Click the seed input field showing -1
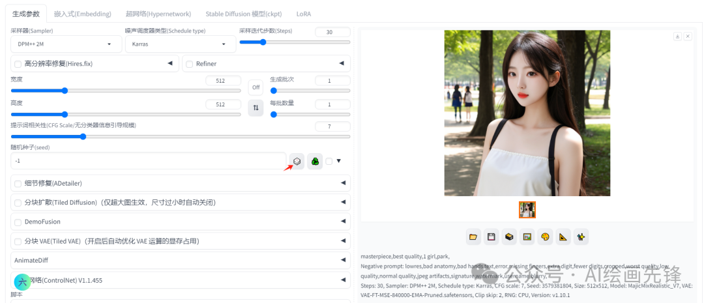The image size is (704, 303). tap(148, 161)
